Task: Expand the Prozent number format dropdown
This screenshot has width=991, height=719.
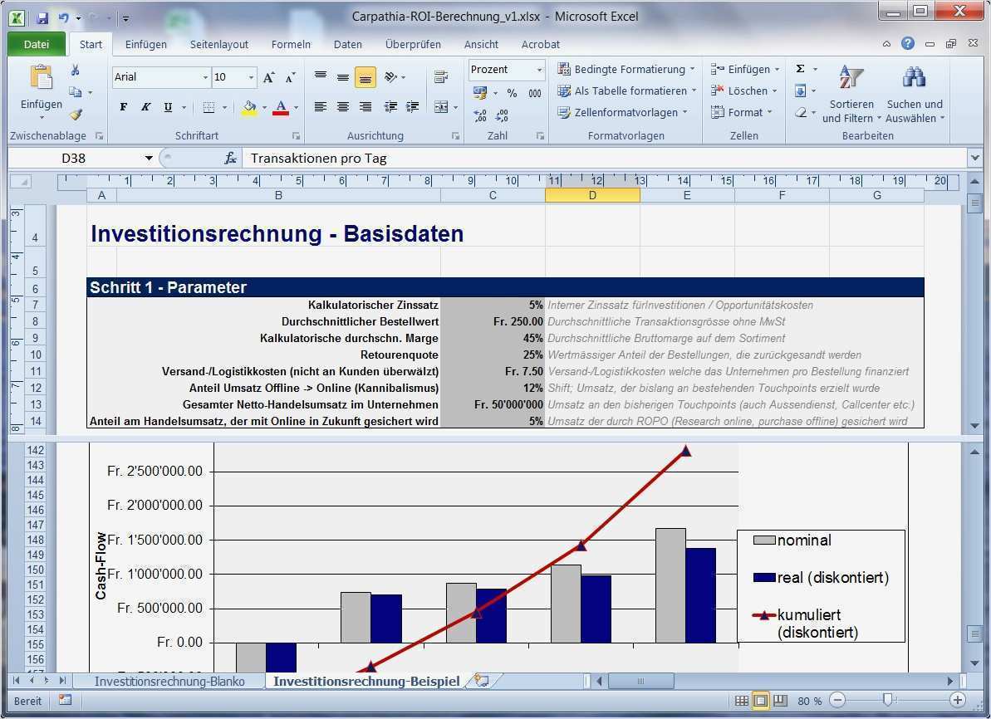Action: point(539,70)
